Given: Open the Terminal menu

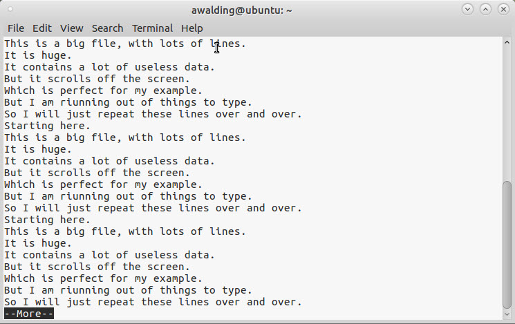Looking at the screenshot, I should (x=152, y=28).
